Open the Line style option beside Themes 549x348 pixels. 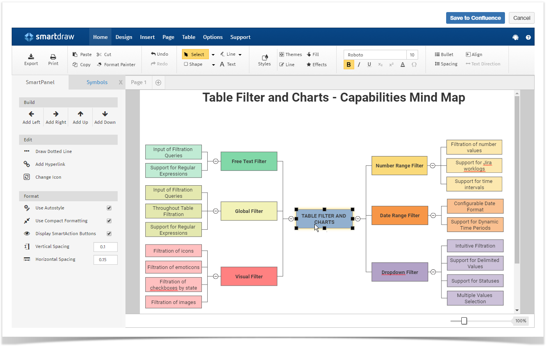click(287, 65)
